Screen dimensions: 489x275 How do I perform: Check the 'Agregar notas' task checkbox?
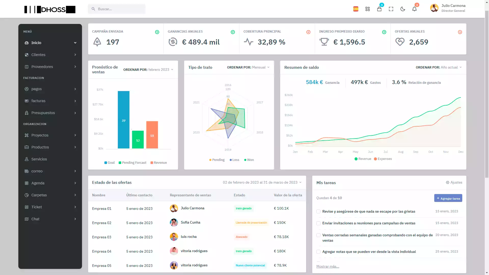318,252
